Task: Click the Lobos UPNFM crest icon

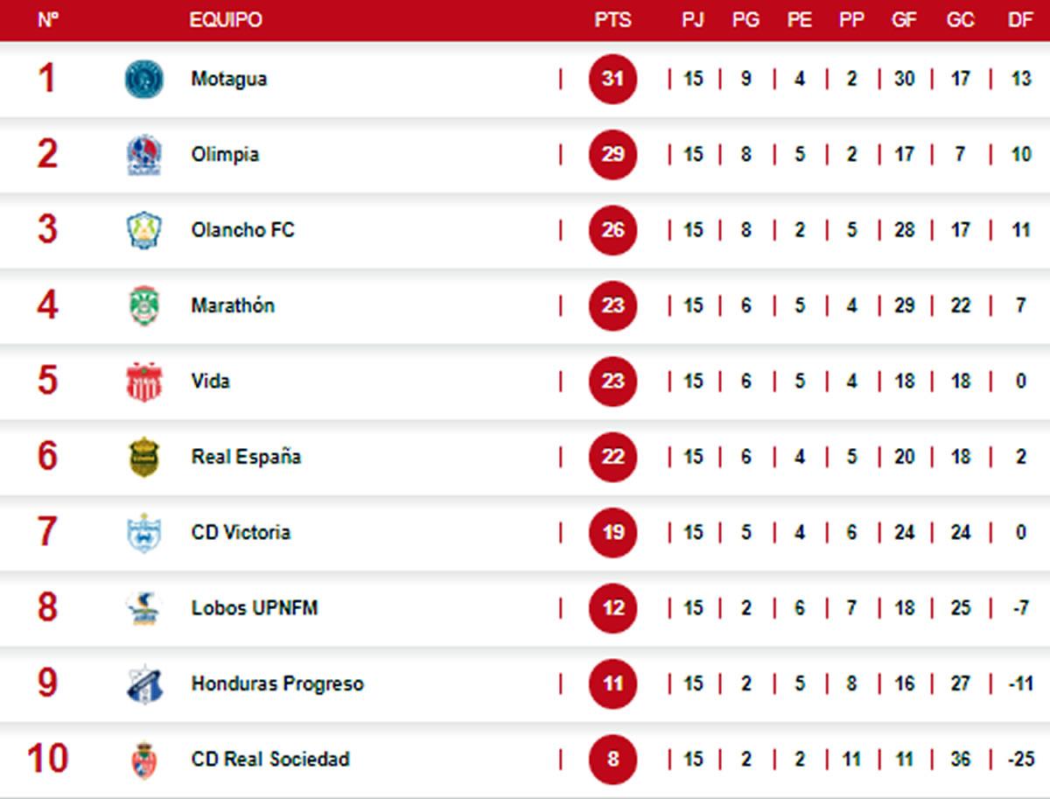Action: point(144,608)
